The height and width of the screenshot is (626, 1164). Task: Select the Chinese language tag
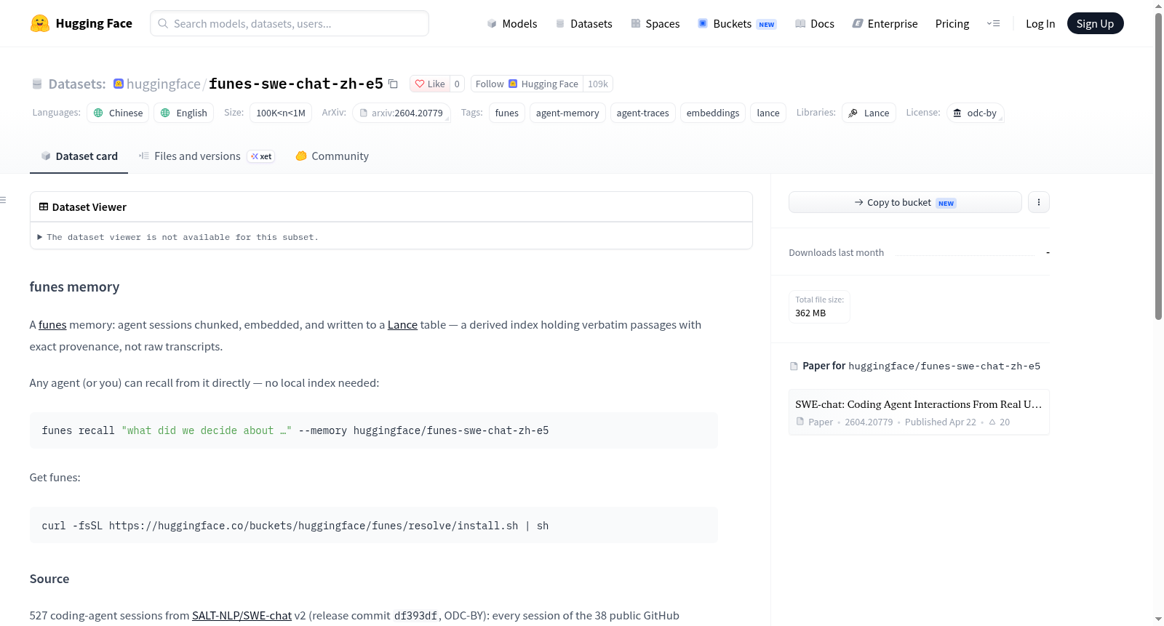coord(118,113)
